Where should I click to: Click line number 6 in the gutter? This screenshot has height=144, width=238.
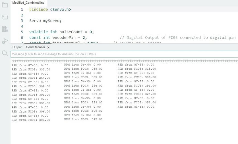[x=22, y=37]
